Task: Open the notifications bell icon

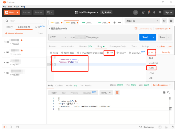Action: coord(154,12)
